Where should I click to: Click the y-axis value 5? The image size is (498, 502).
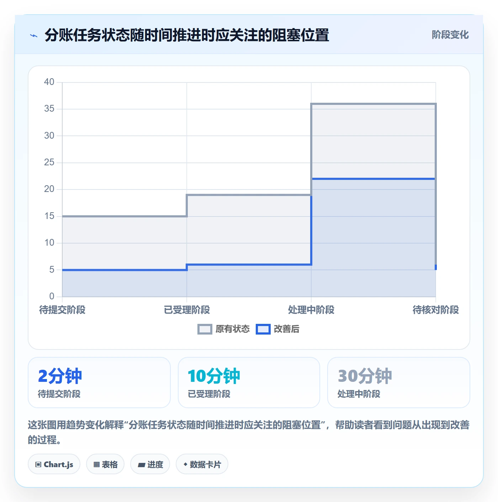coord(52,270)
